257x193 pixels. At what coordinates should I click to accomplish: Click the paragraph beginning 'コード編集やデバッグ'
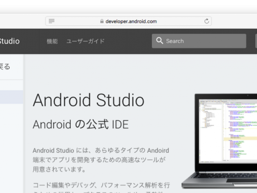click(x=101, y=187)
